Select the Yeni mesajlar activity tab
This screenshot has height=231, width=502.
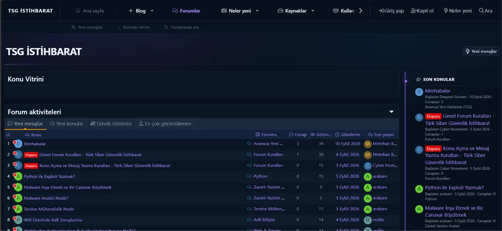click(25, 124)
